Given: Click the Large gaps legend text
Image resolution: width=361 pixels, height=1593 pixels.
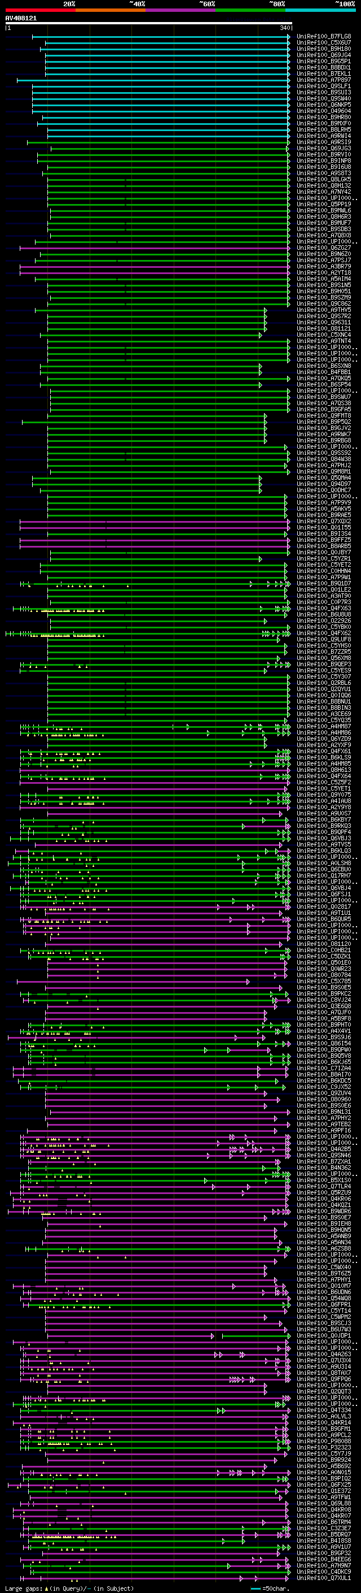Looking at the screenshot, I should coord(69,1588).
